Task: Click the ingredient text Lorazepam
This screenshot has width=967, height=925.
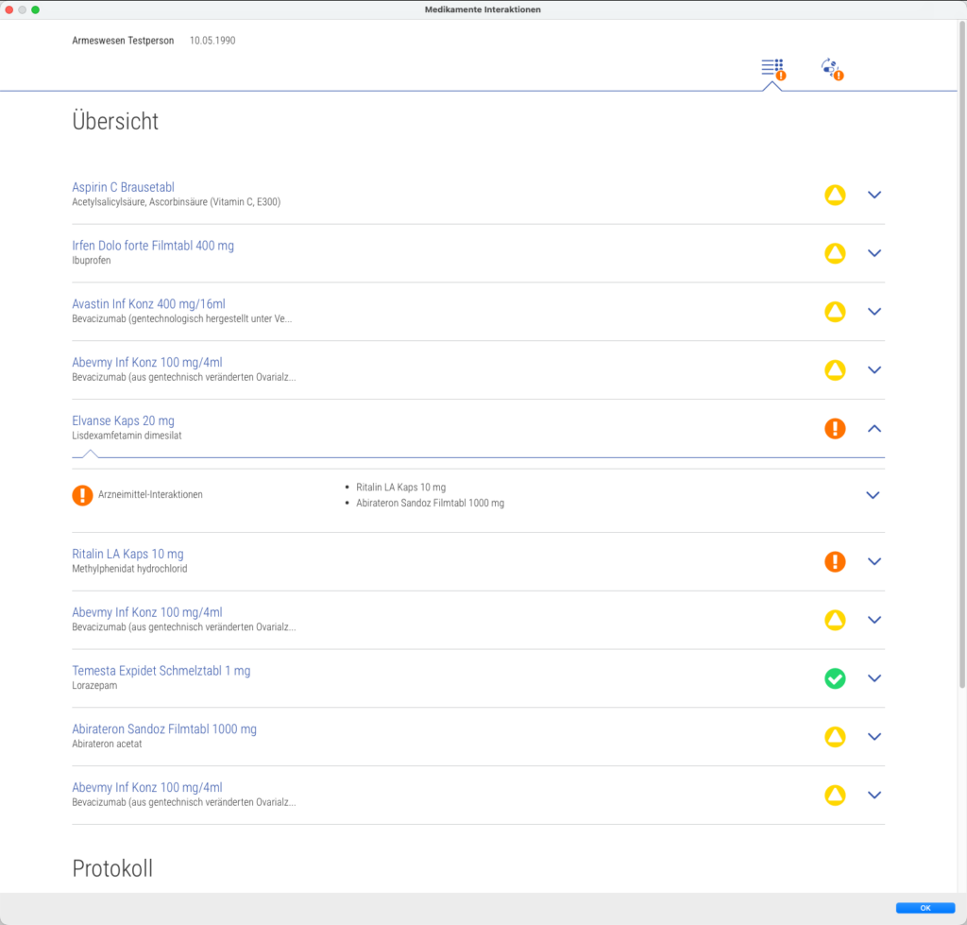Action: [x=94, y=686]
